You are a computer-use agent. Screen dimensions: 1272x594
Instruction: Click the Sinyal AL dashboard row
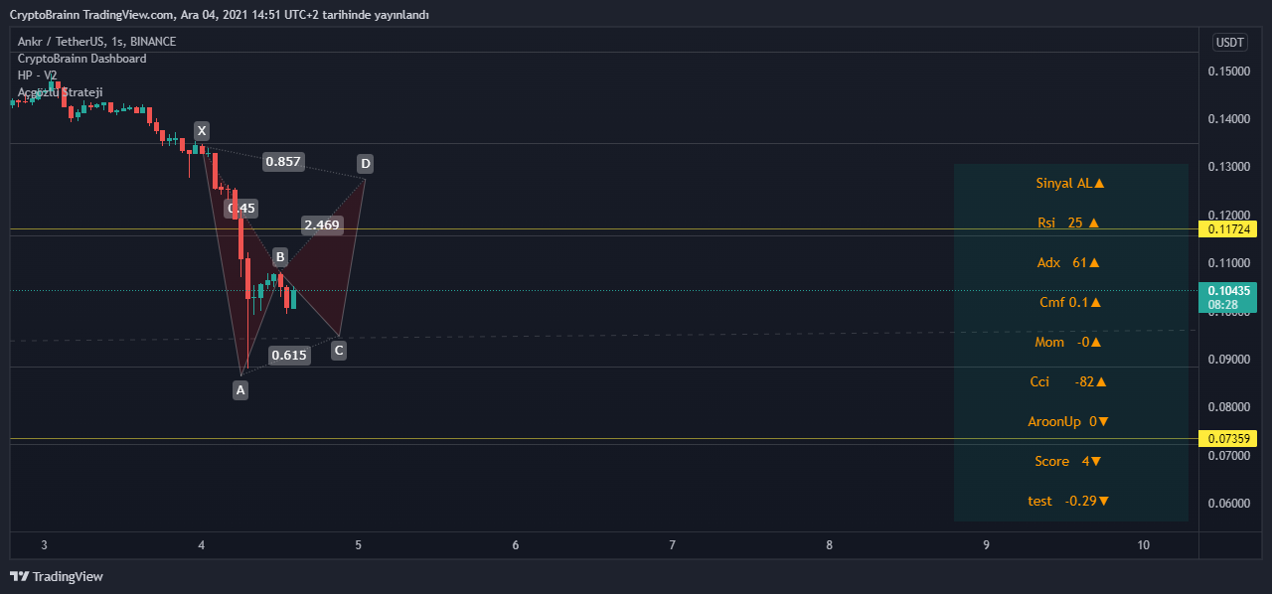pos(1070,183)
